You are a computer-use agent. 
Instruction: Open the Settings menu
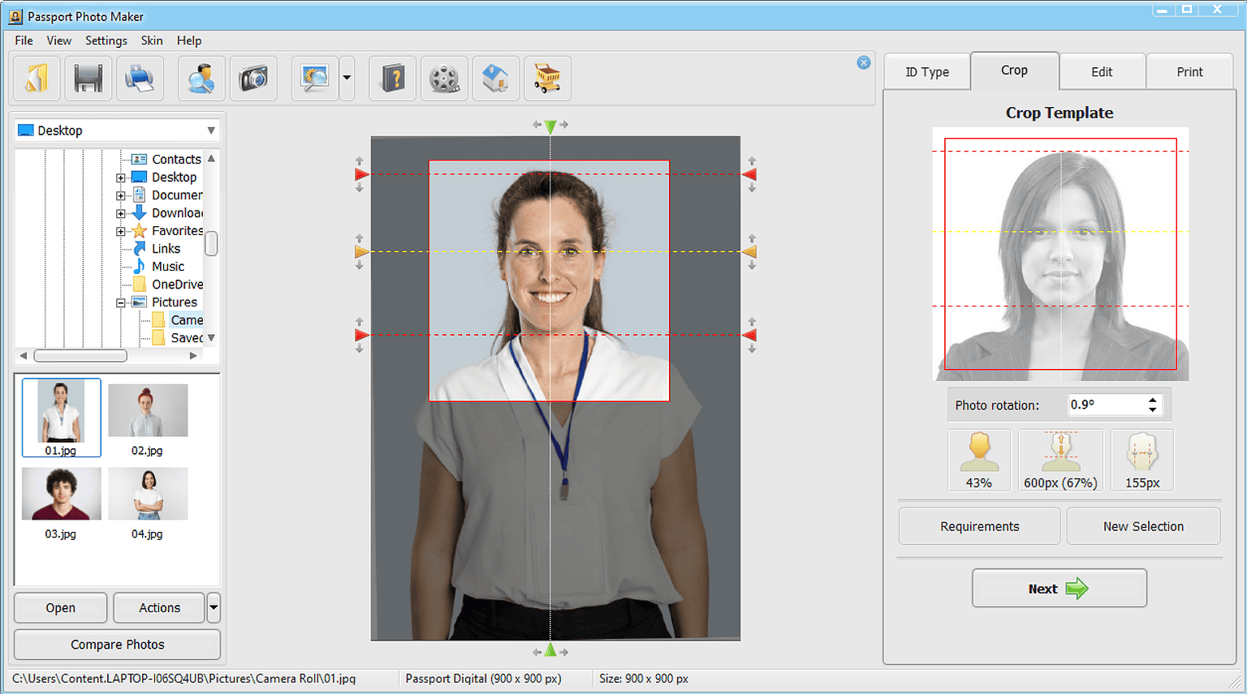106,41
